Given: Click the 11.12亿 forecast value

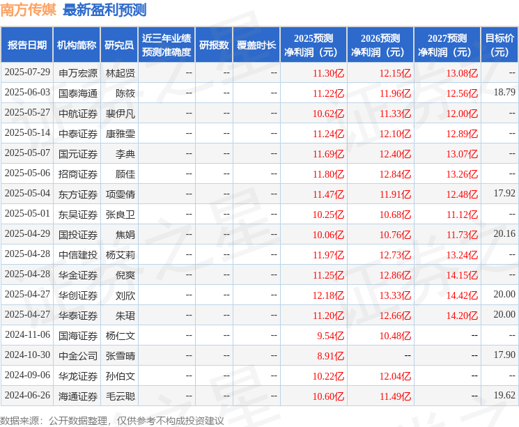Looking at the screenshot, I should (462, 214).
